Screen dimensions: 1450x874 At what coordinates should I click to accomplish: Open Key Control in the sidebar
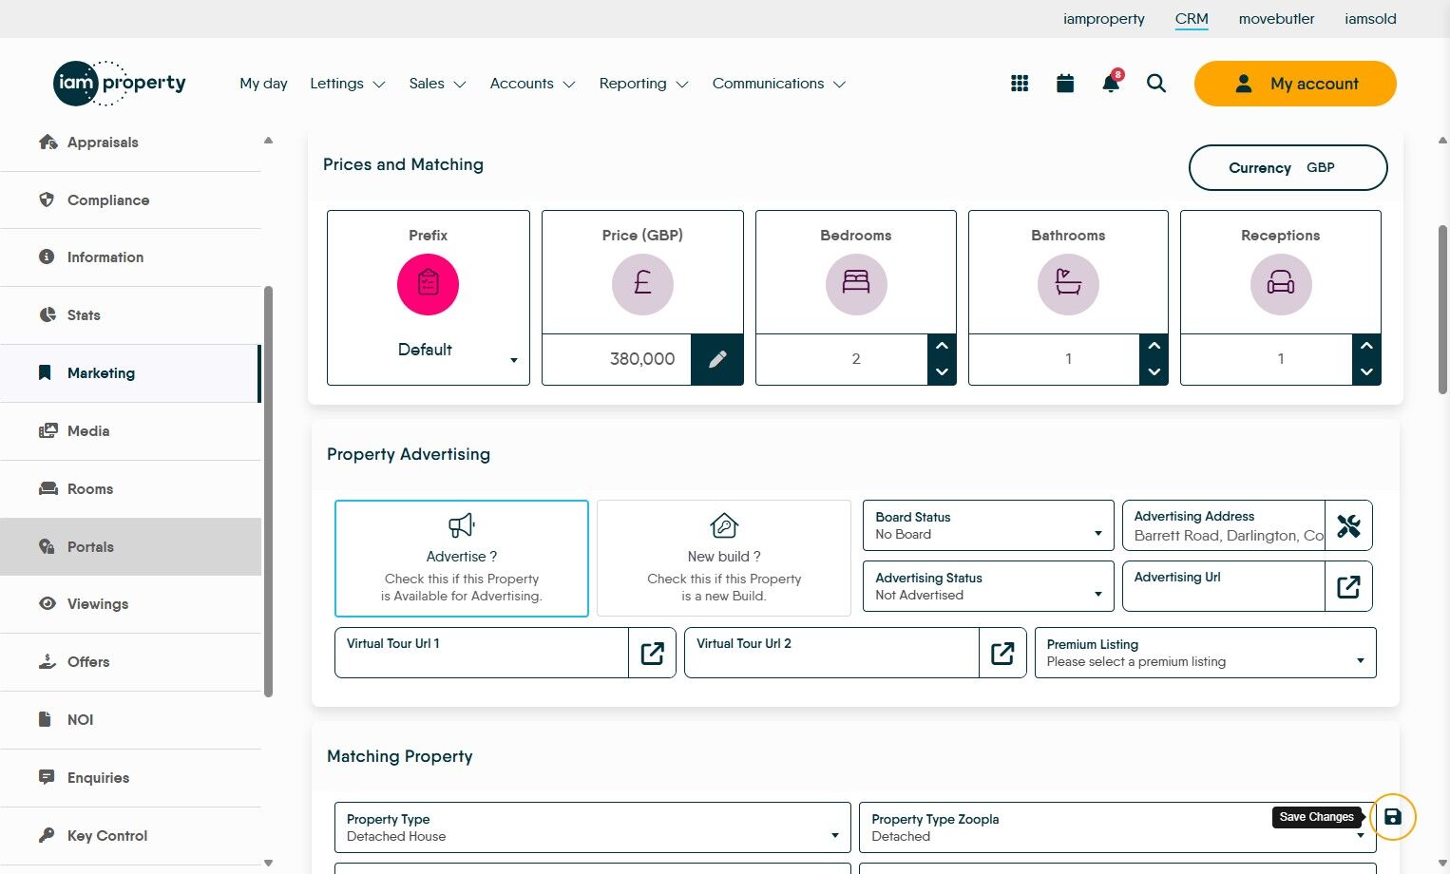[x=131, y=836]
